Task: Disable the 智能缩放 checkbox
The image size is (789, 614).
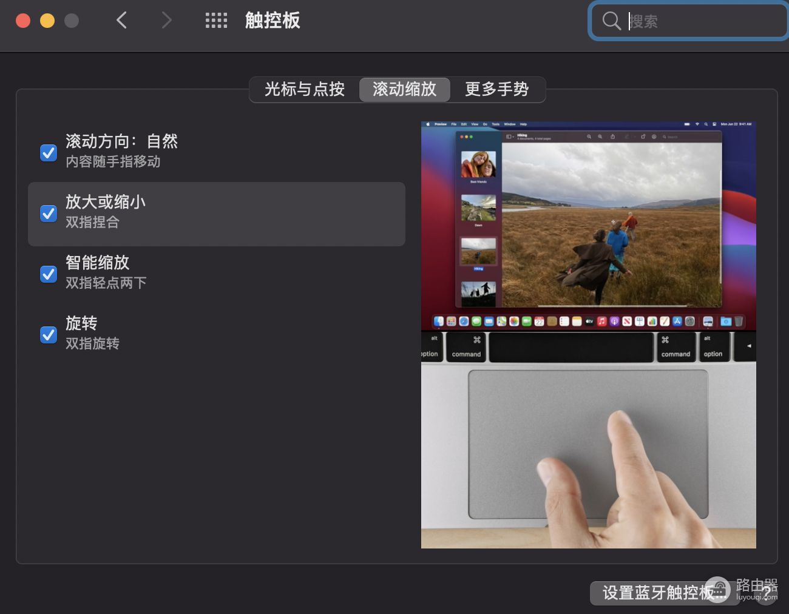Action: point(49,274)
